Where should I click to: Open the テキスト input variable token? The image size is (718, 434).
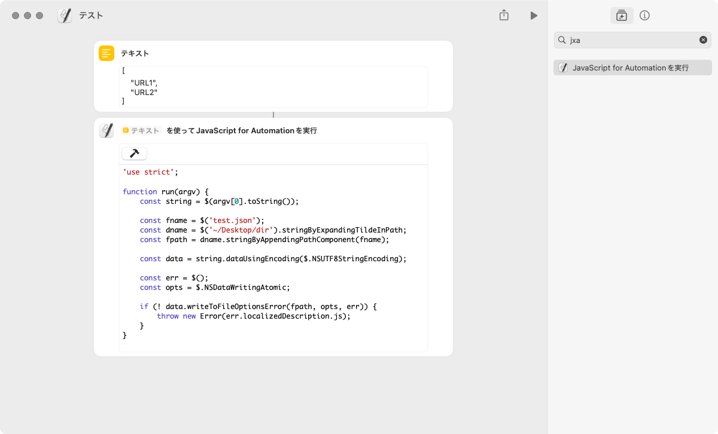click(x=141, y=130)
